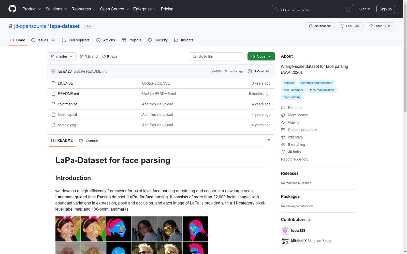Click the face-landmark topic tag

coord(293,90)
